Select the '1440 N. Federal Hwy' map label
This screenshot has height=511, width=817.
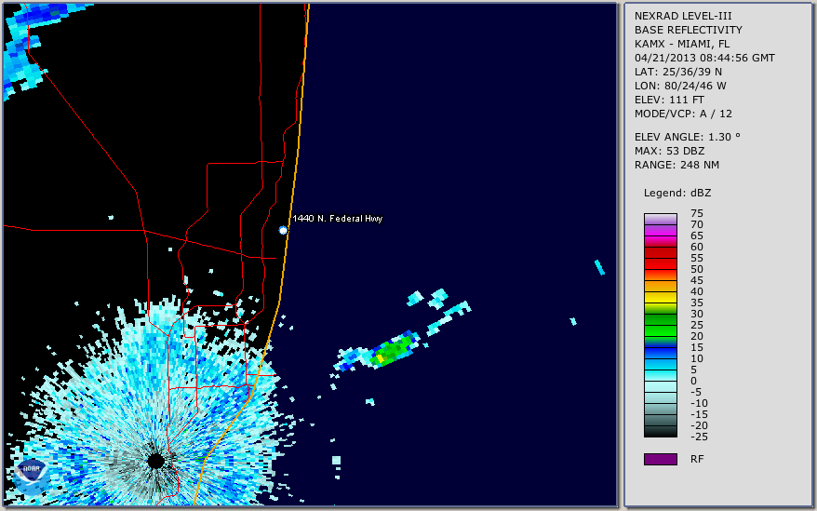coord(338,219)
